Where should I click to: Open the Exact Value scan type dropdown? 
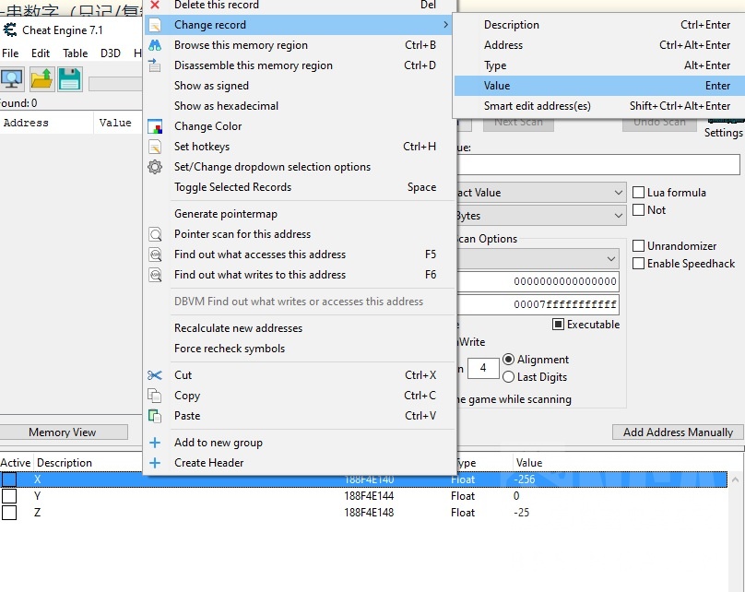click(x=541, y=193)
